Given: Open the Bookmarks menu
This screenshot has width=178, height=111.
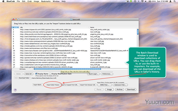Looking at the screenshot, I should pos(46,1).
